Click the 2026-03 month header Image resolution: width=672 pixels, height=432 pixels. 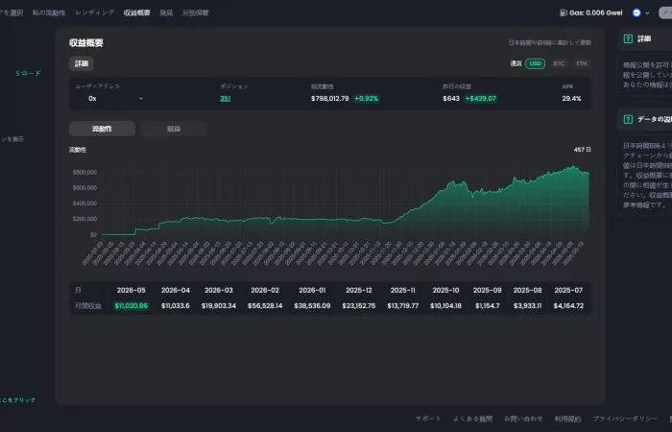(219, 290)
